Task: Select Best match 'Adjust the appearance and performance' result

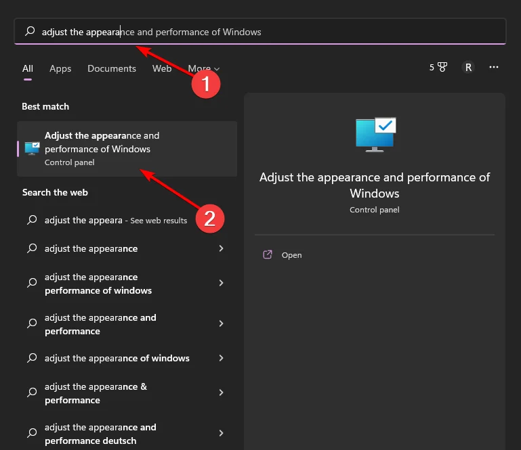Action: coord(127,148)
